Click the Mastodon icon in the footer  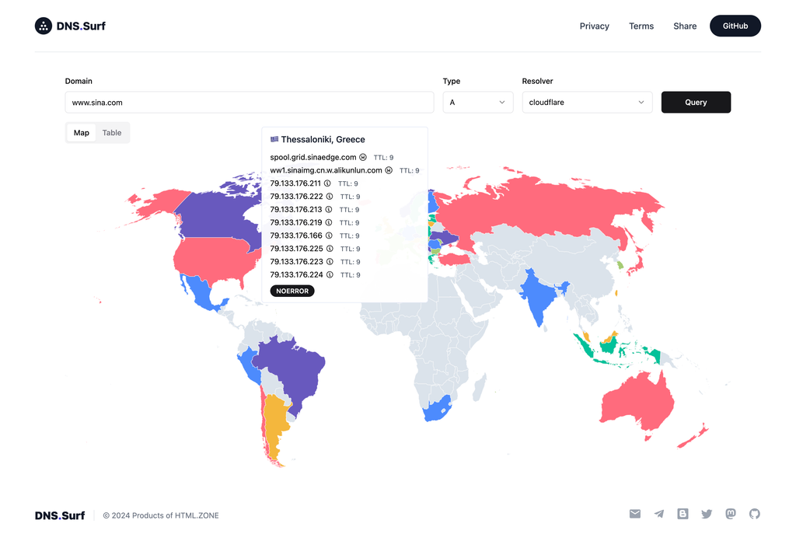click(731, 514)
